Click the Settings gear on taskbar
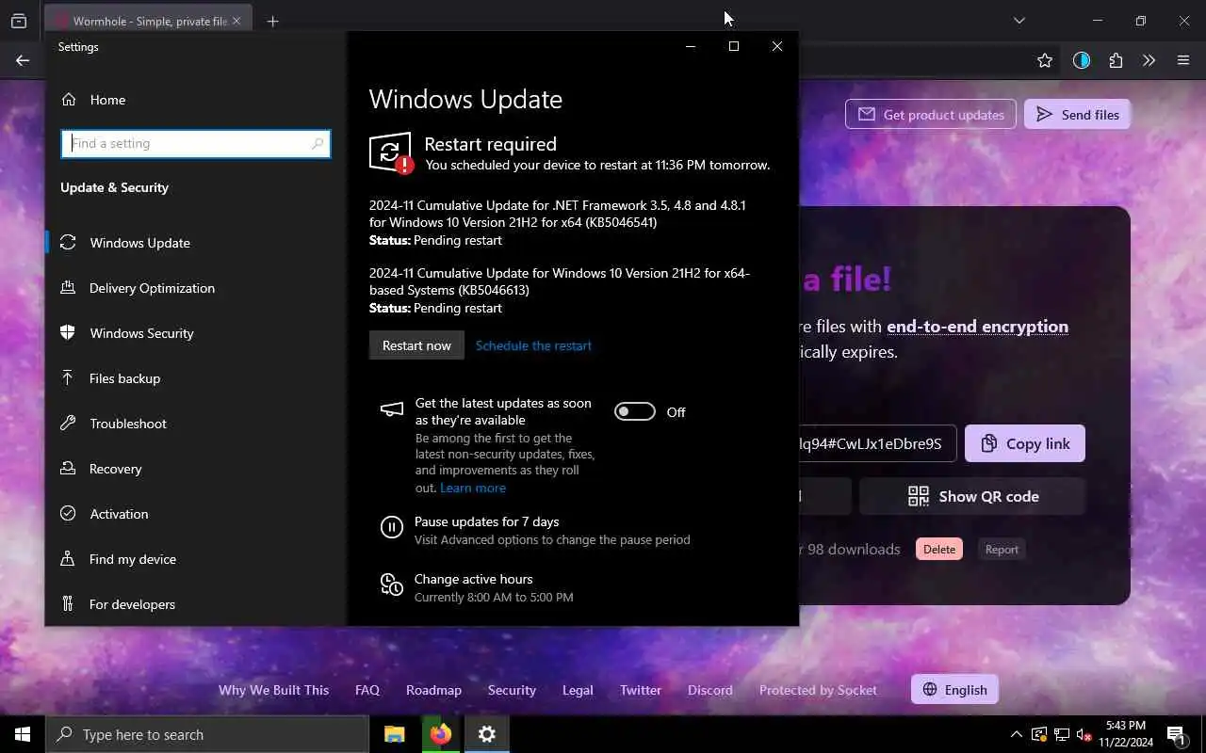 point(486,734)
